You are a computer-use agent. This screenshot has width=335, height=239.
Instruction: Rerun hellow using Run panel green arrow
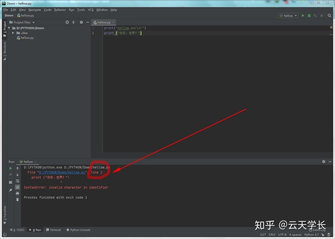10,168
